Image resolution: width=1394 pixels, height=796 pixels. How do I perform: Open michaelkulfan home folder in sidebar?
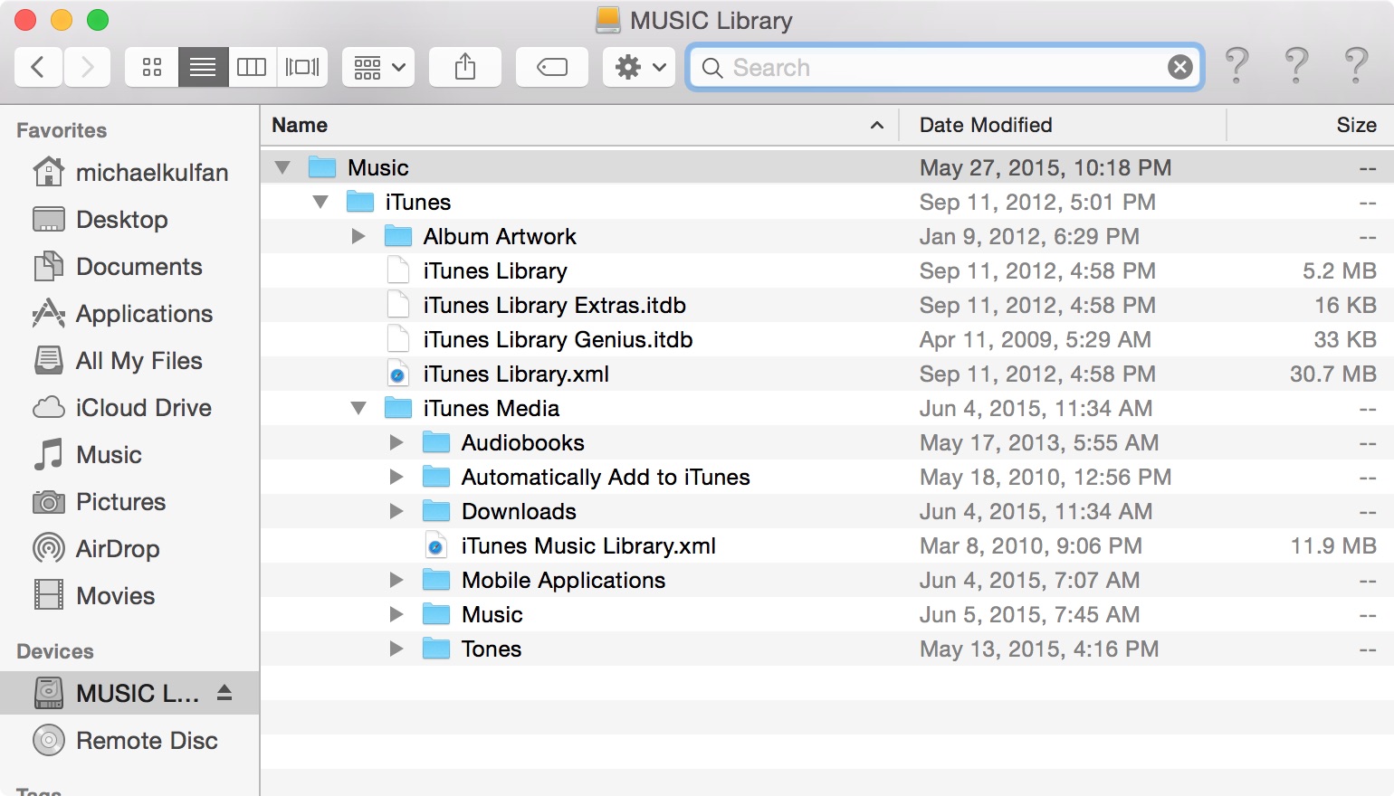[129, 173]
